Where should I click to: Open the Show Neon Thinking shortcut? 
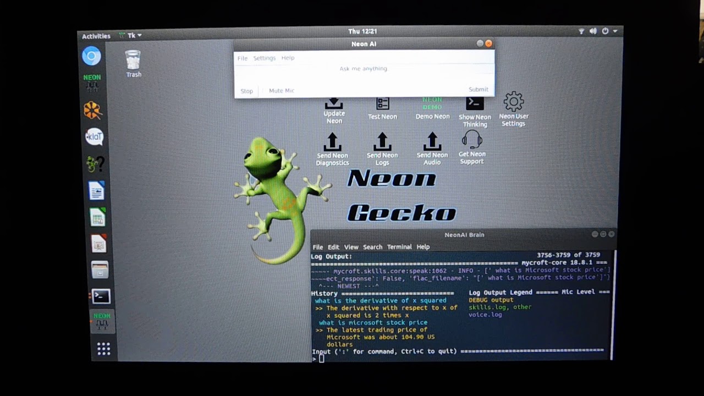coord(475,112)
